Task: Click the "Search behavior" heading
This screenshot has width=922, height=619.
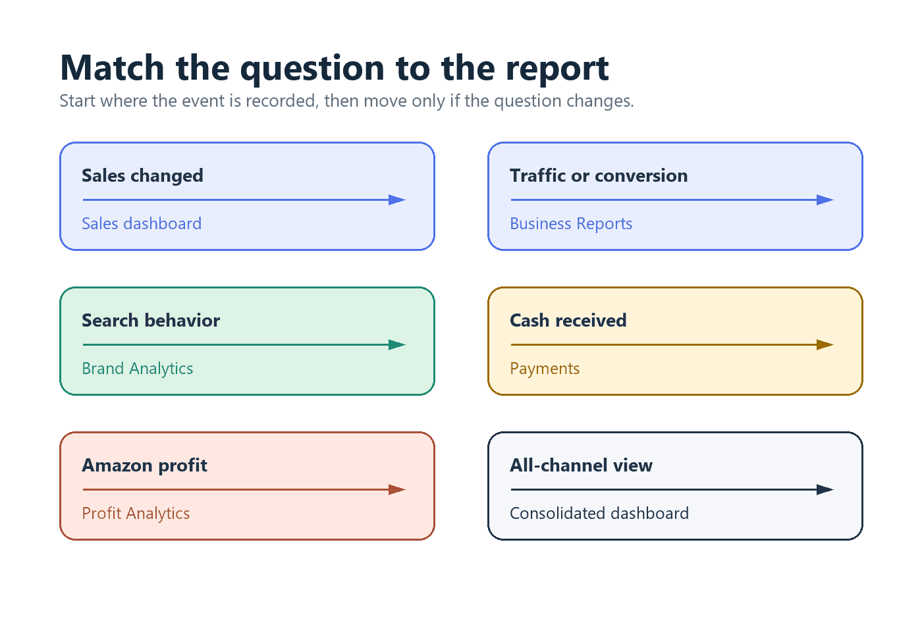Action: [x=151, y=321]
